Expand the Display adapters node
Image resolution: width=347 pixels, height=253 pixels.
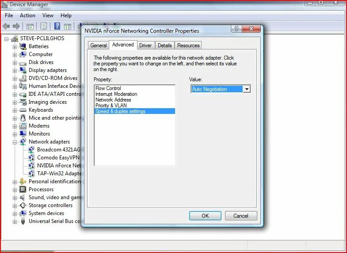pyautogui.click(x=15, y=71)
